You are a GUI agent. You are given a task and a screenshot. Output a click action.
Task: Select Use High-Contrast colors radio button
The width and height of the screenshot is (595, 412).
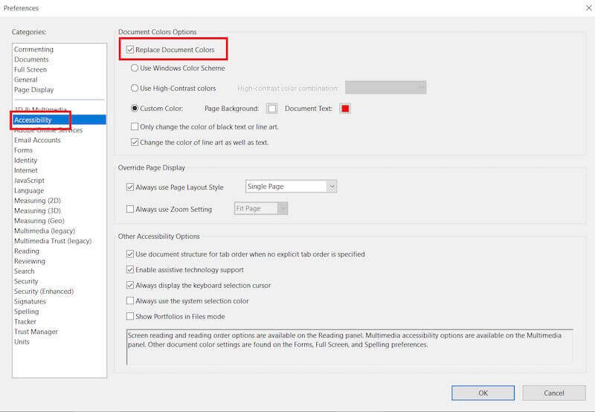[135, 88]
